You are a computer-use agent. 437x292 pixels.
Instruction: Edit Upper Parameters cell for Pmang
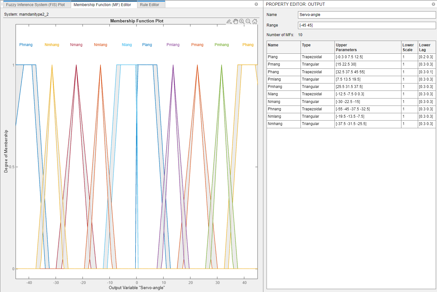(367, 64)
